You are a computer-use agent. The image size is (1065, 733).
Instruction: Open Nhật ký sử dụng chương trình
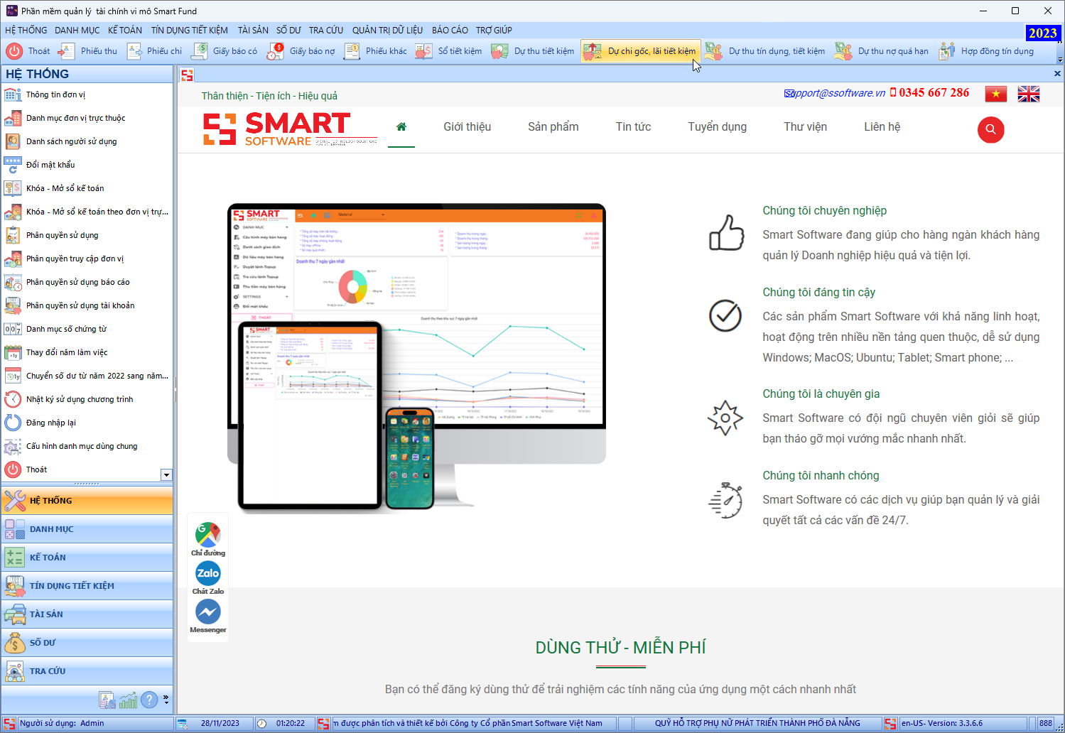[87, 399]
